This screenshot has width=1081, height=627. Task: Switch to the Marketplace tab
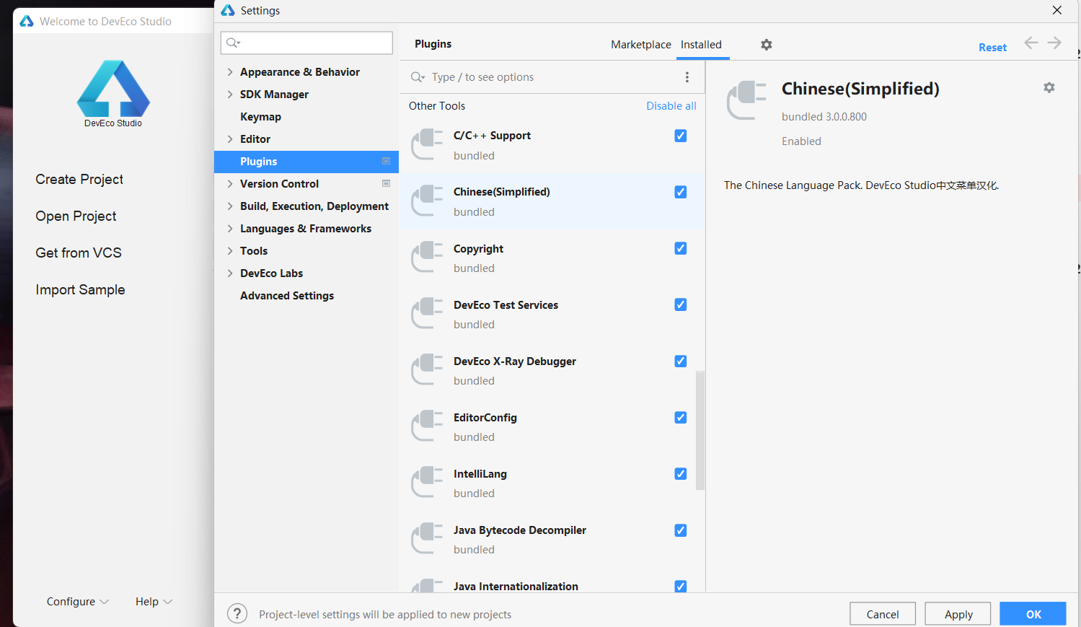click(x=641, y=45)
